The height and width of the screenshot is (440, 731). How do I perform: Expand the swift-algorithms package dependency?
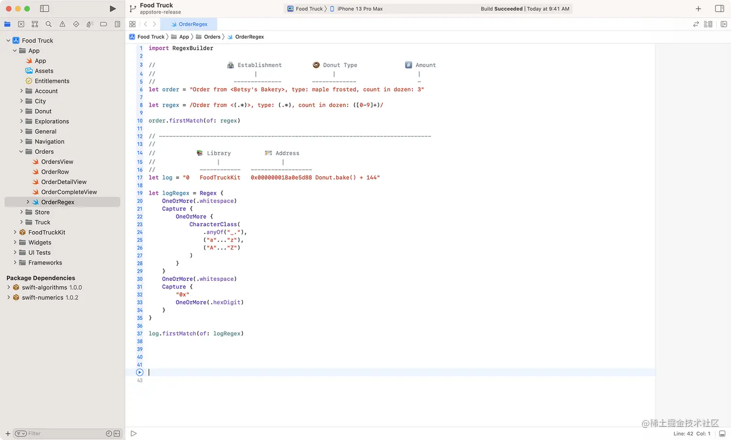click(x=9, y=287)
